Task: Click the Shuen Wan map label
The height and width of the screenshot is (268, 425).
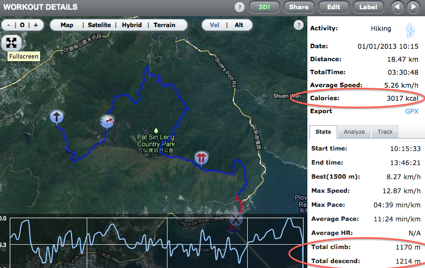Action: tap(287, 96)
